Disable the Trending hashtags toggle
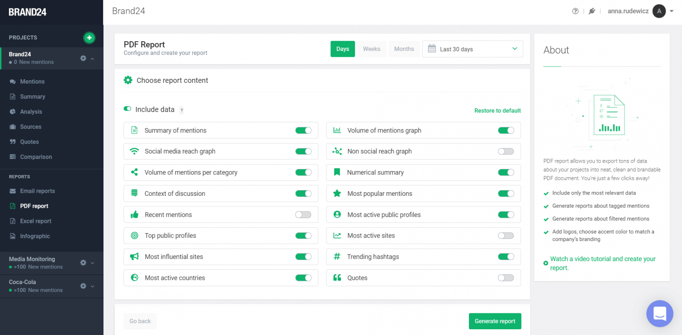 pyautogui.click(x=506, y=257)
